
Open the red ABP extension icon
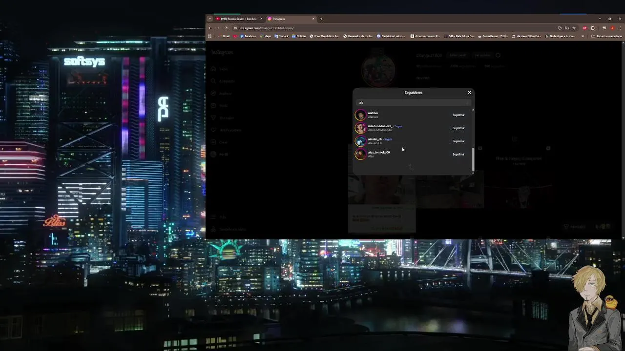coord(585,28)
